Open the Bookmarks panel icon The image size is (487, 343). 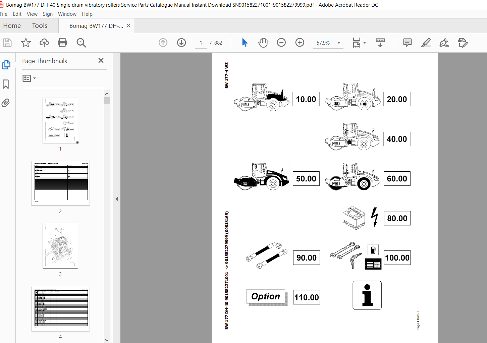coord(6,84)
